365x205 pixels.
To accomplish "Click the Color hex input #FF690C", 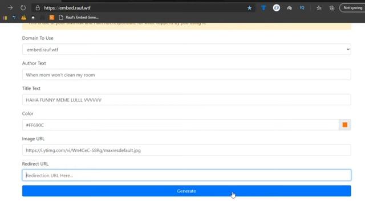I will point(180,125).
